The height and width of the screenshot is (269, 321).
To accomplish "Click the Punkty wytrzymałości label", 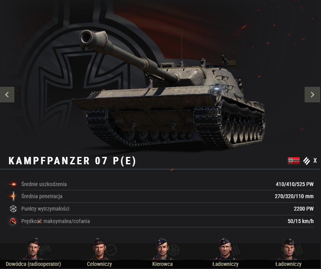I will [x=45, y=209].
